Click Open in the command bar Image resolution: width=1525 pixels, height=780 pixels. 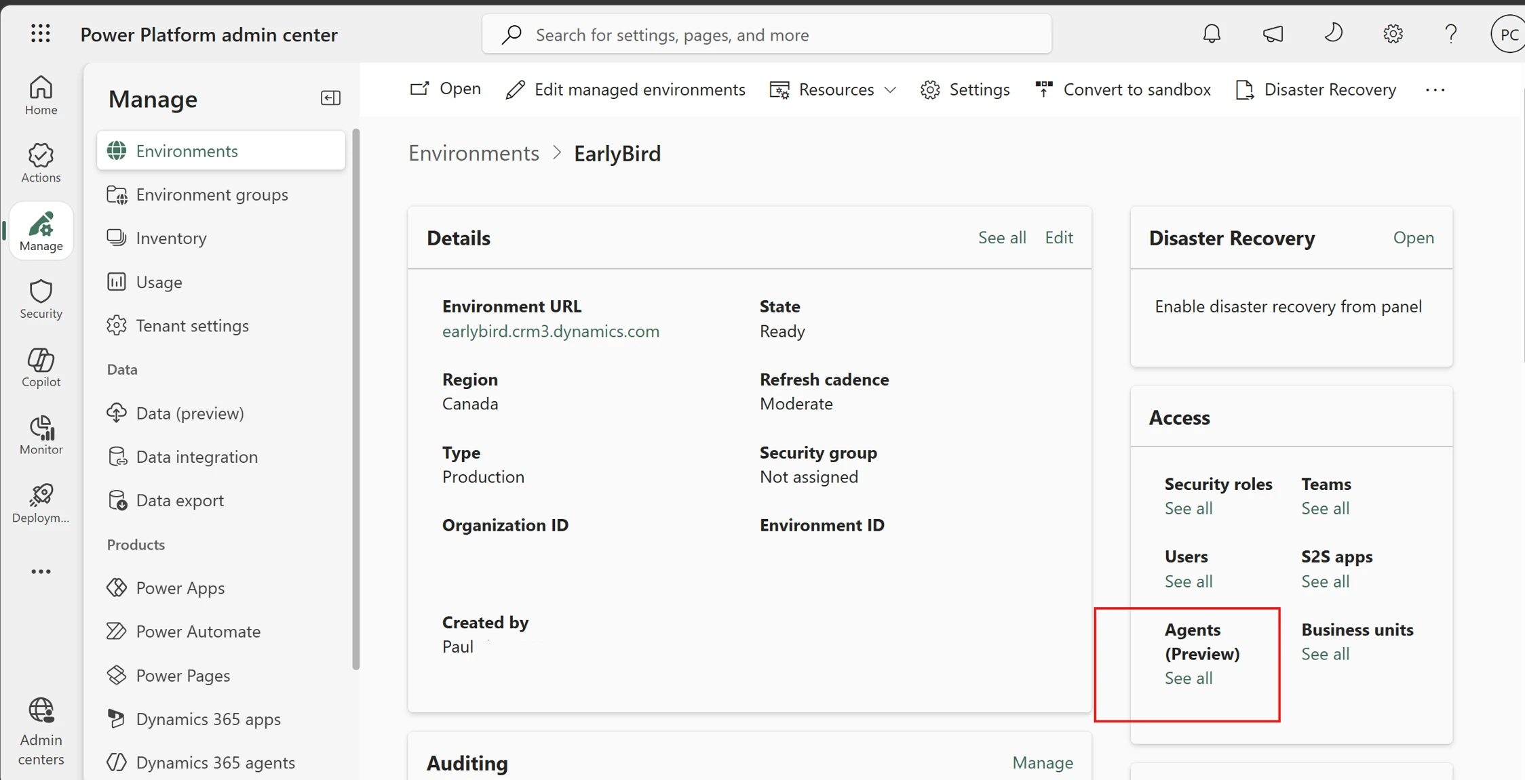pyautogui.click(x=446, y=89)
